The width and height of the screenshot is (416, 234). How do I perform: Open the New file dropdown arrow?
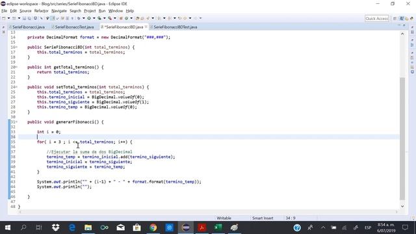pos(8,18)
